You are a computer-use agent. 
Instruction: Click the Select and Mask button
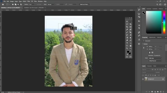(x=84, y=4)
